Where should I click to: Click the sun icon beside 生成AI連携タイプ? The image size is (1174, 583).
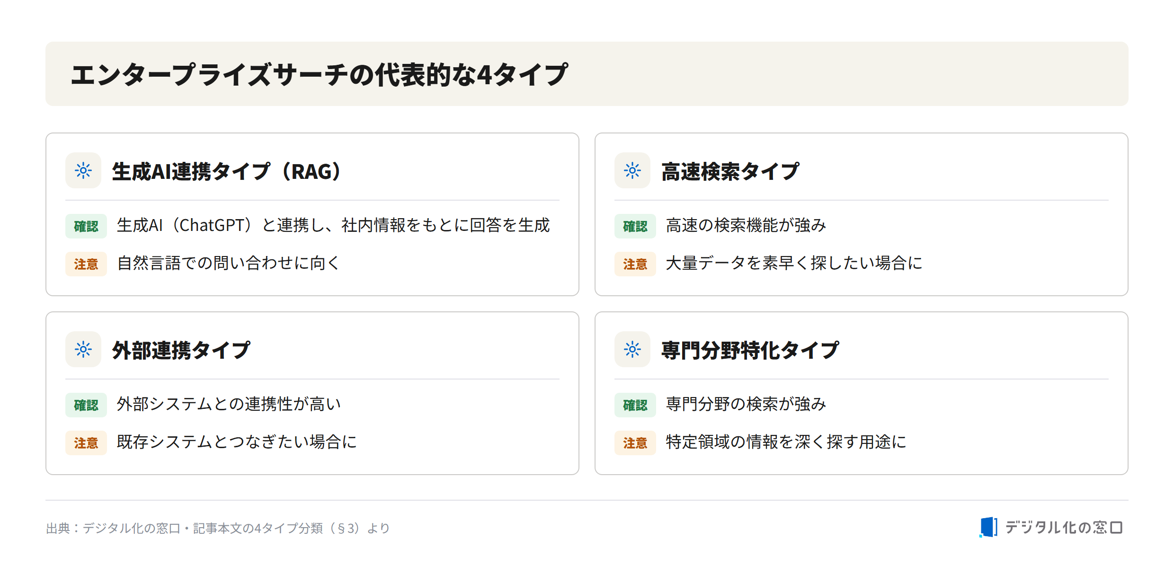(83, 170)
